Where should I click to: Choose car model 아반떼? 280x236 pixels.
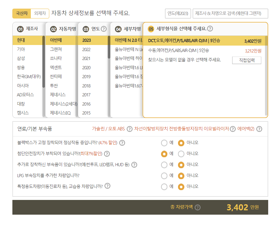pos(61,40)
